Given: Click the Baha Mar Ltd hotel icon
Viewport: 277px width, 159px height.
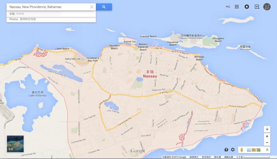Looking at the screenshot, I should (x=82, y=59).
